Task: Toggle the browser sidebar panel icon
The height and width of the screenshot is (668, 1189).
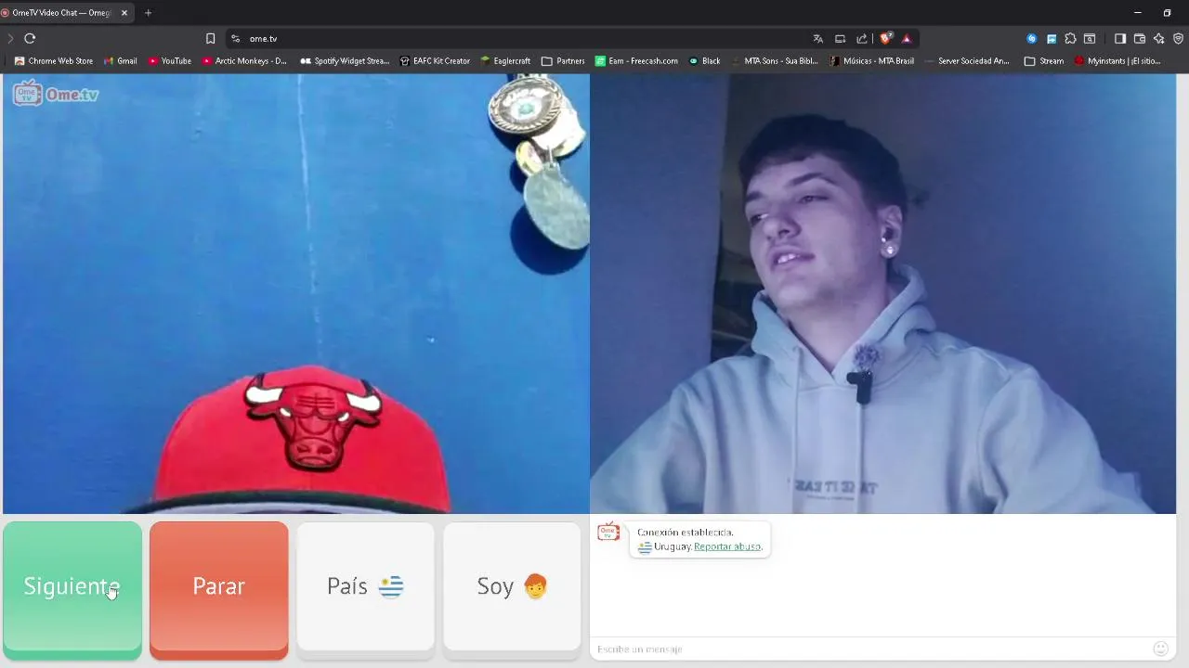Action: [x=1120, y=38]
